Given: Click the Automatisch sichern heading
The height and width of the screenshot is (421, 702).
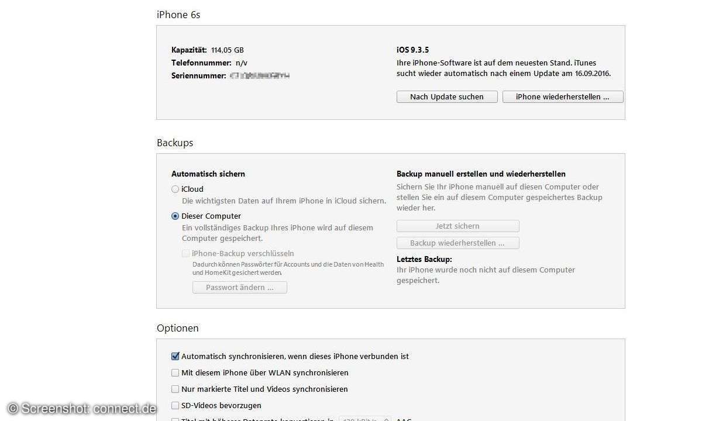Looking at the screenshot, I should tap(208, 174).
